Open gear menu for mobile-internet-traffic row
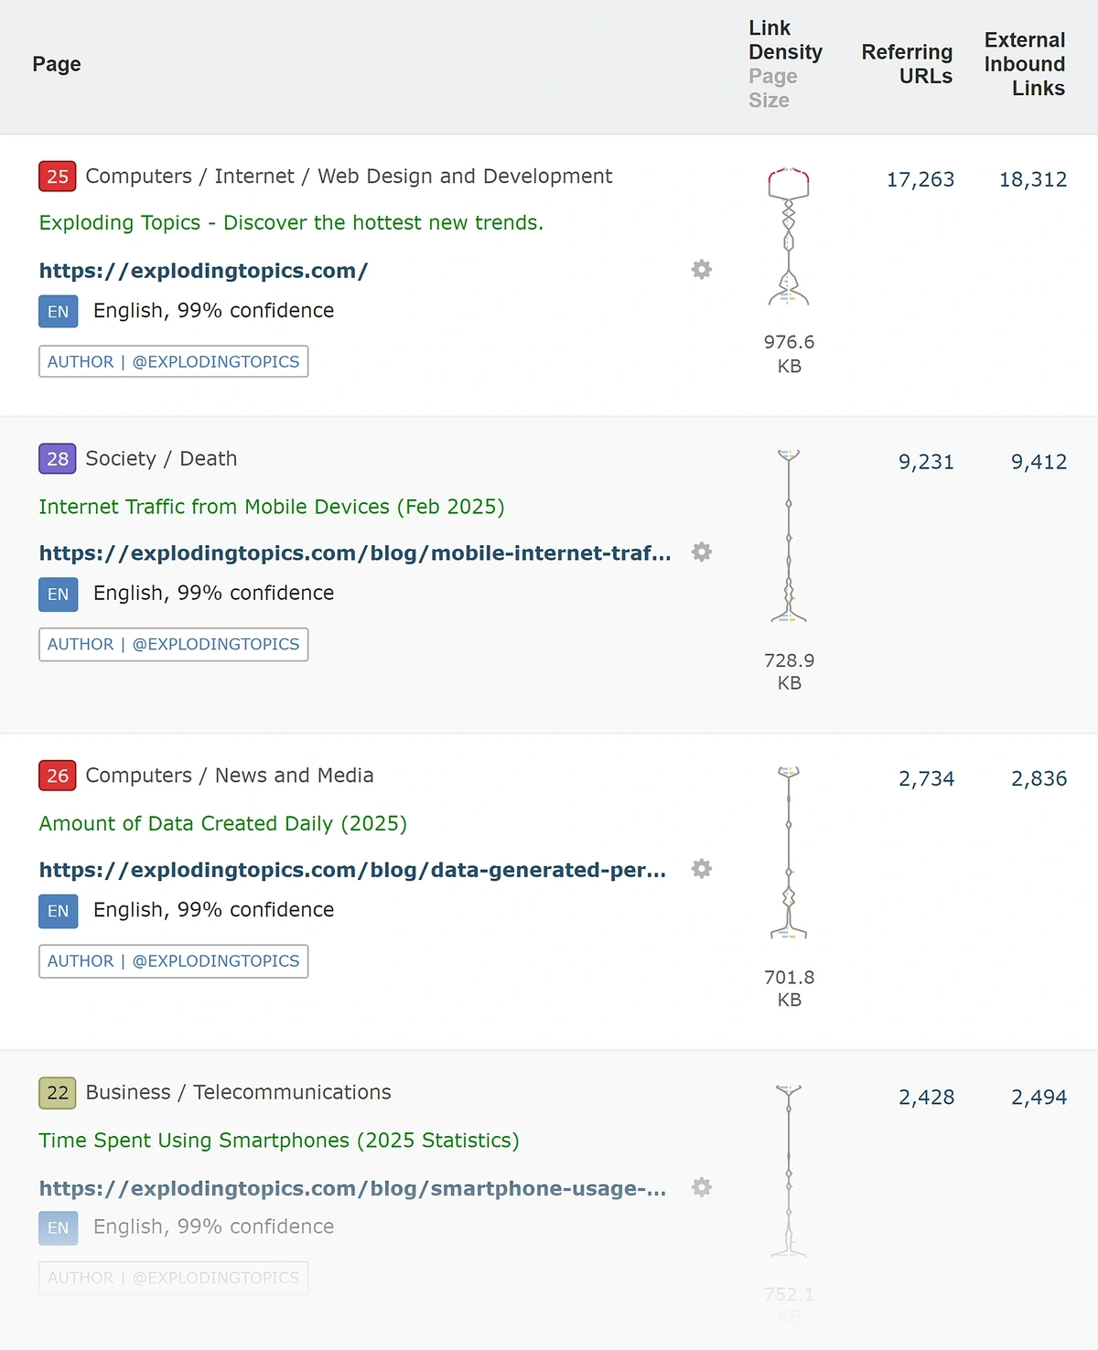The image size is (1098, 1350). [702, 552]
